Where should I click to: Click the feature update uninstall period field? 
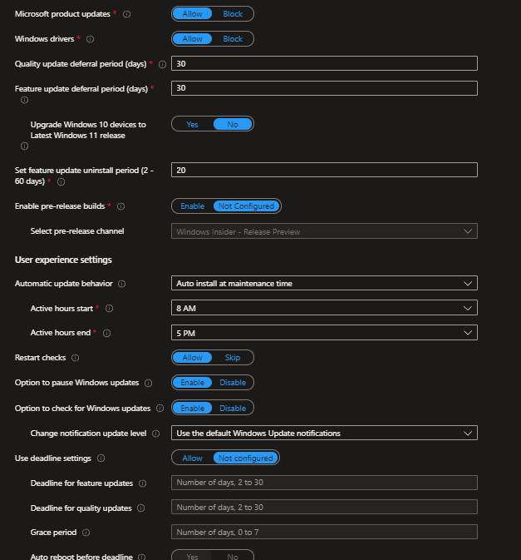click(x=324, y=170)
